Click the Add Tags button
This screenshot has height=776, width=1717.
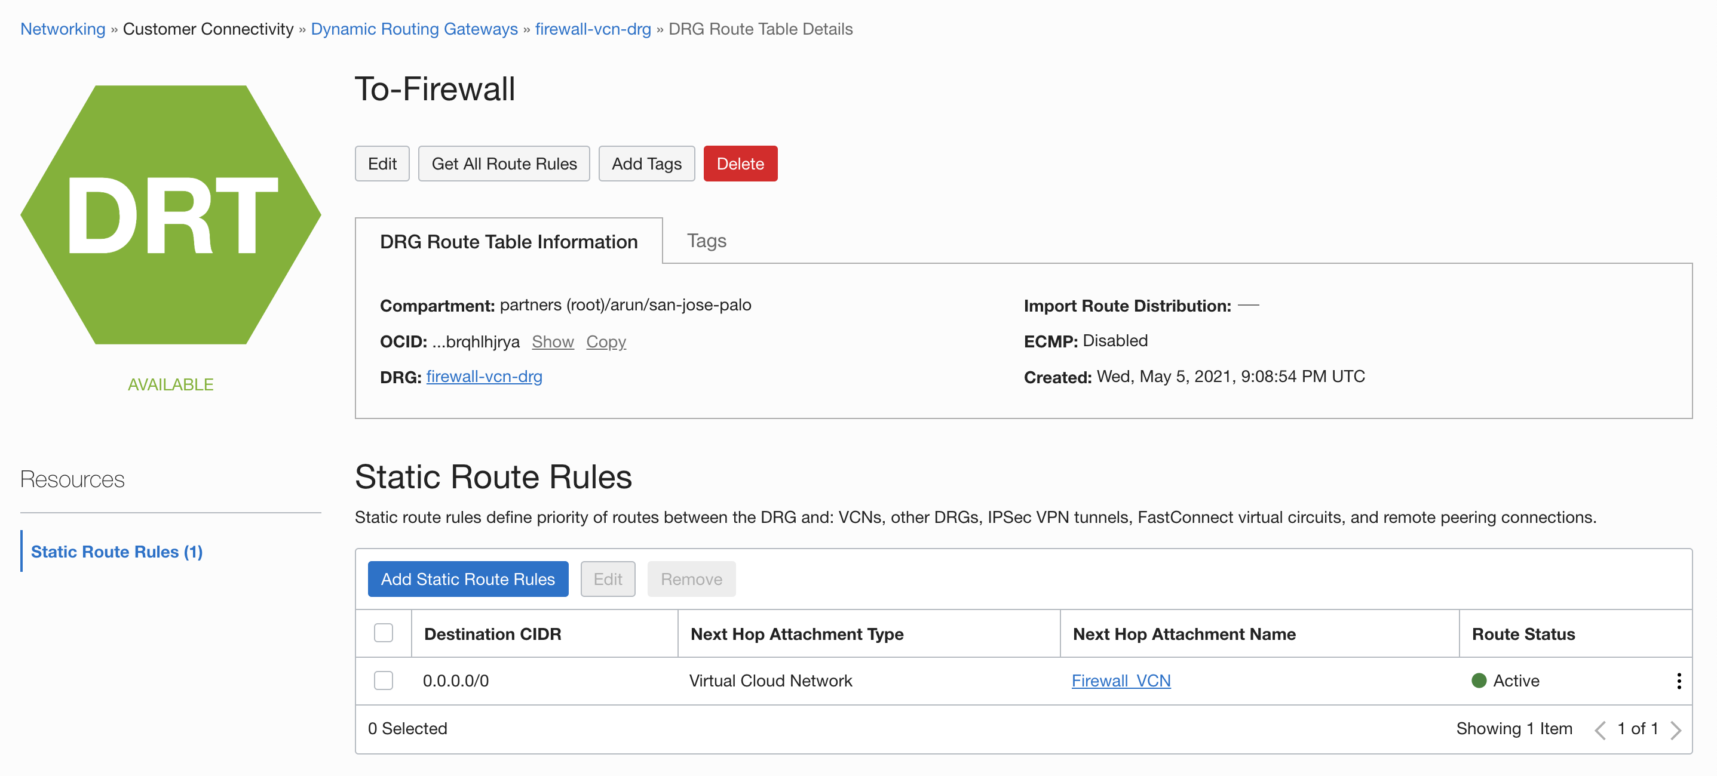(646, 164)
